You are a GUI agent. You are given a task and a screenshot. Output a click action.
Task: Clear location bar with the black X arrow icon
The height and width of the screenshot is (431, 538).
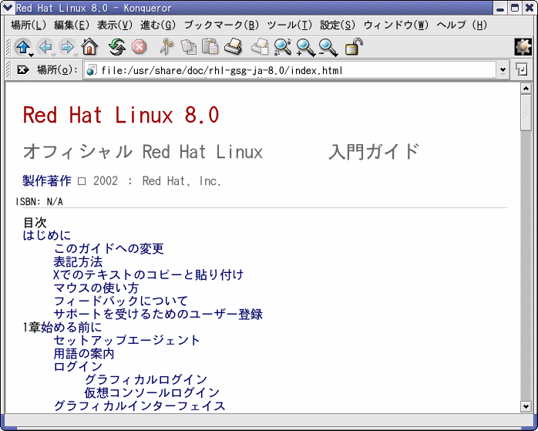[23, 70]
